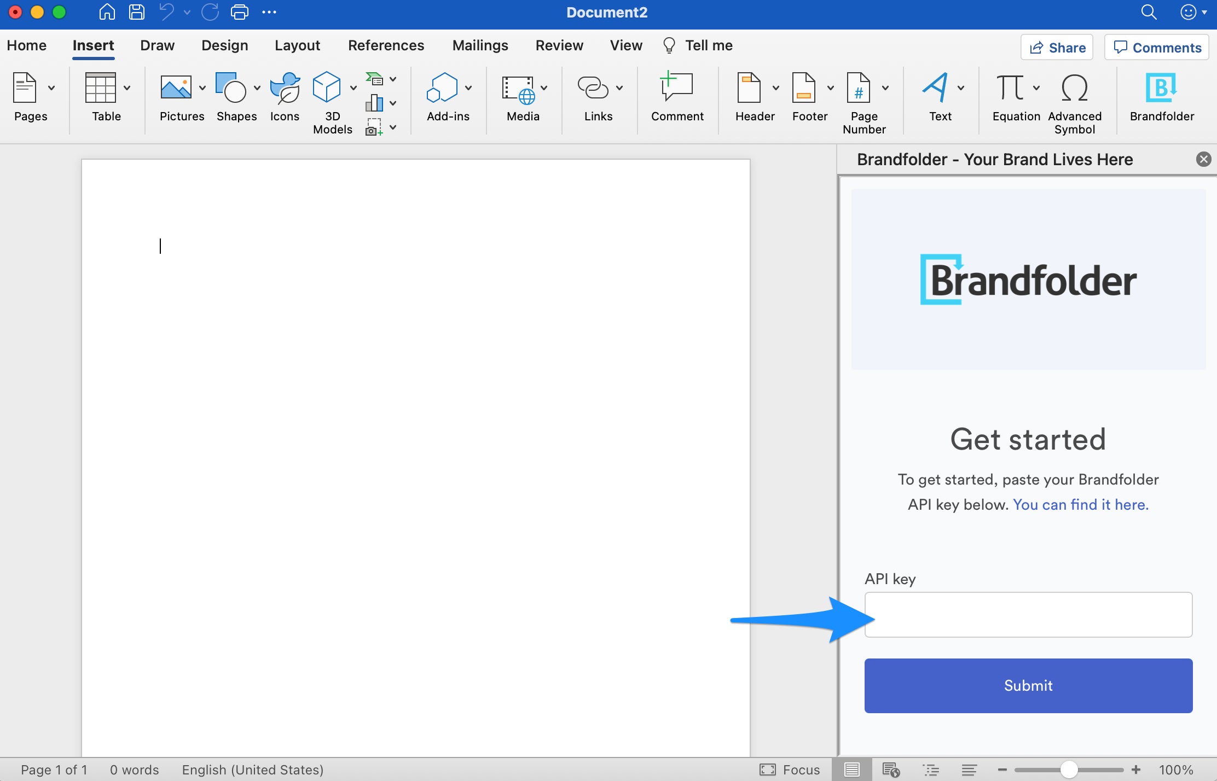Expand the Shapes dropdown arrow
1217x781 pixels.
click(x=257, y=88)
